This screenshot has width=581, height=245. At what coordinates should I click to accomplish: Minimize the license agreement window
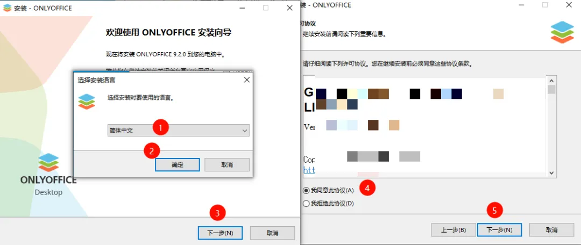tap(521, 5)
